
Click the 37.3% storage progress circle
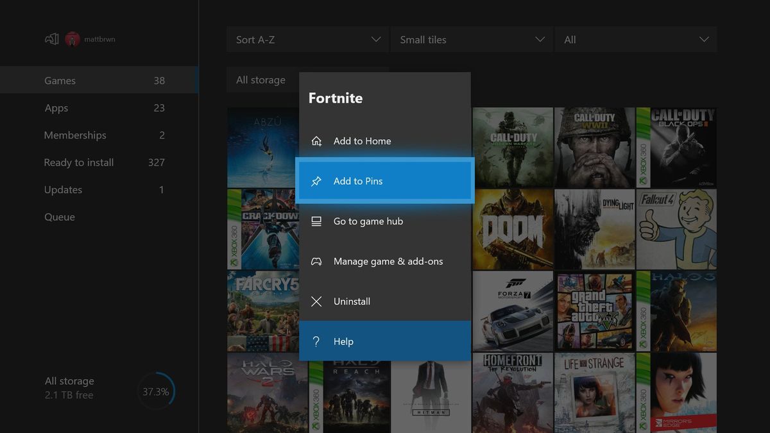[156, 391]
